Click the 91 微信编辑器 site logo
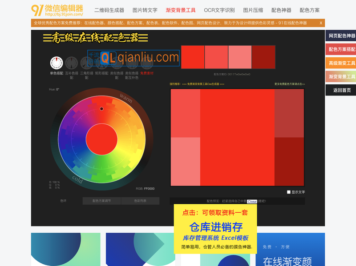 57,10
